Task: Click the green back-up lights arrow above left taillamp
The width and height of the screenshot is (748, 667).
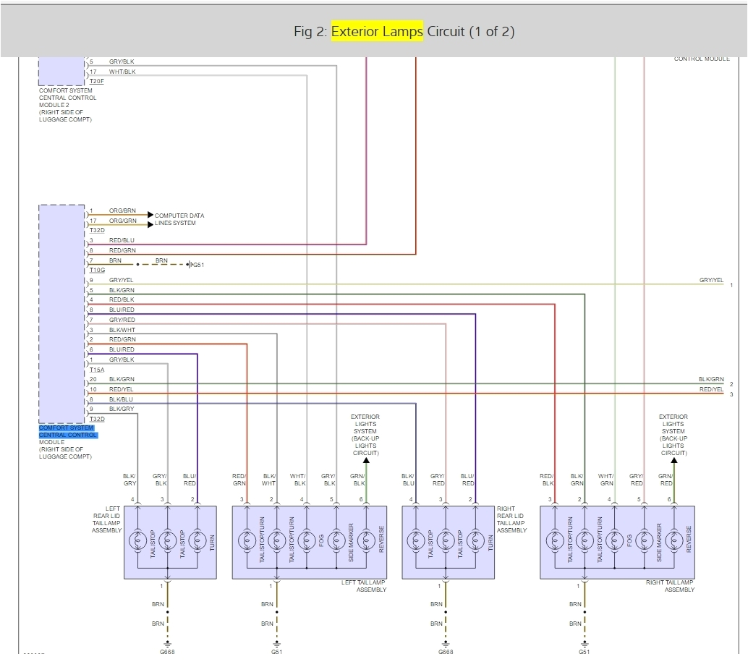Action: [365, 460]
